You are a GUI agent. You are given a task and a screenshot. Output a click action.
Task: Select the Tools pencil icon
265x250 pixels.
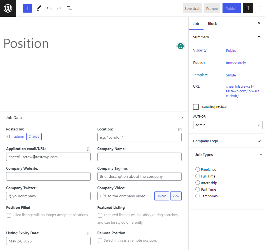[x=39, y=8]
